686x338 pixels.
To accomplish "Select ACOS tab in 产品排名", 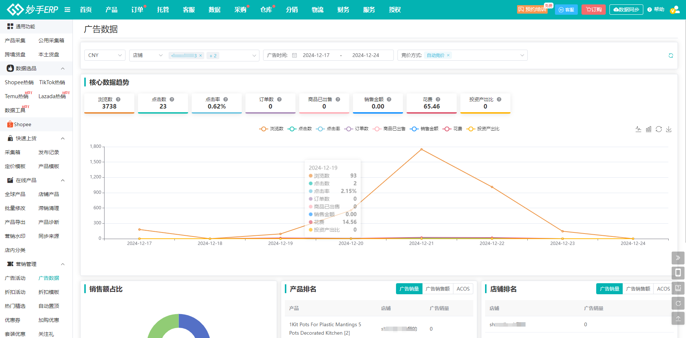I will [x=463, y=289].
